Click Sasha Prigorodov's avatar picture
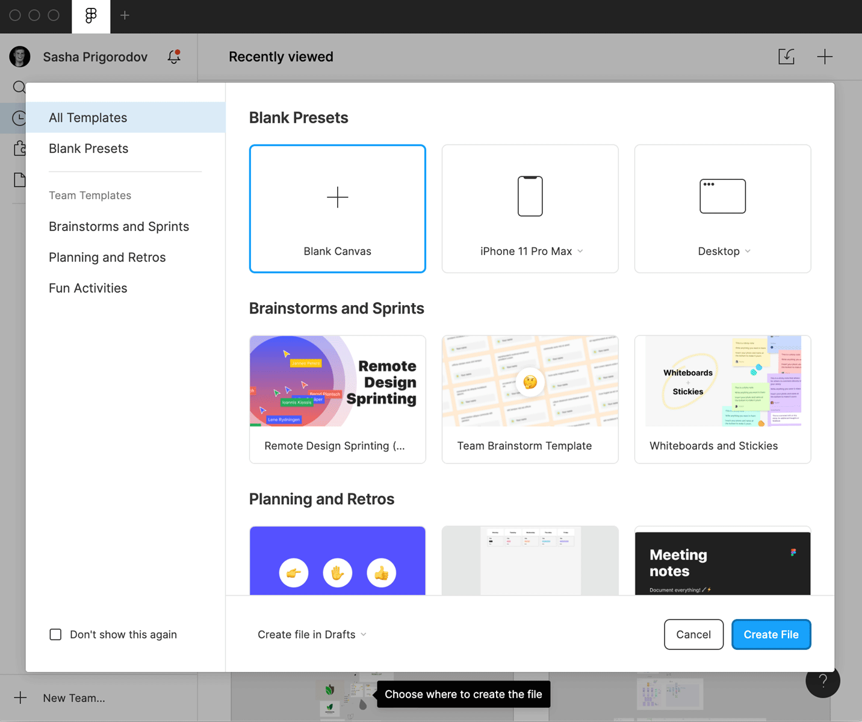The width and height of the screenshot is (862, 722). pyautogui.click(x=20, y=57)
